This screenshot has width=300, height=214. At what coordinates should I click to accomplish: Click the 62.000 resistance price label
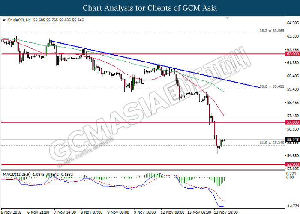point(293,54)
